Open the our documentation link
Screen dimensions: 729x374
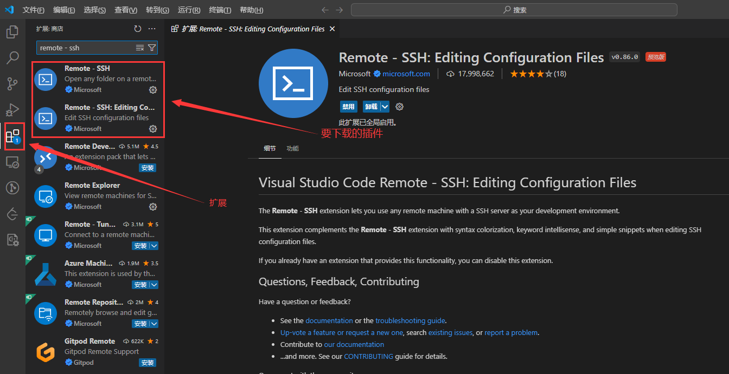[354, 344]
